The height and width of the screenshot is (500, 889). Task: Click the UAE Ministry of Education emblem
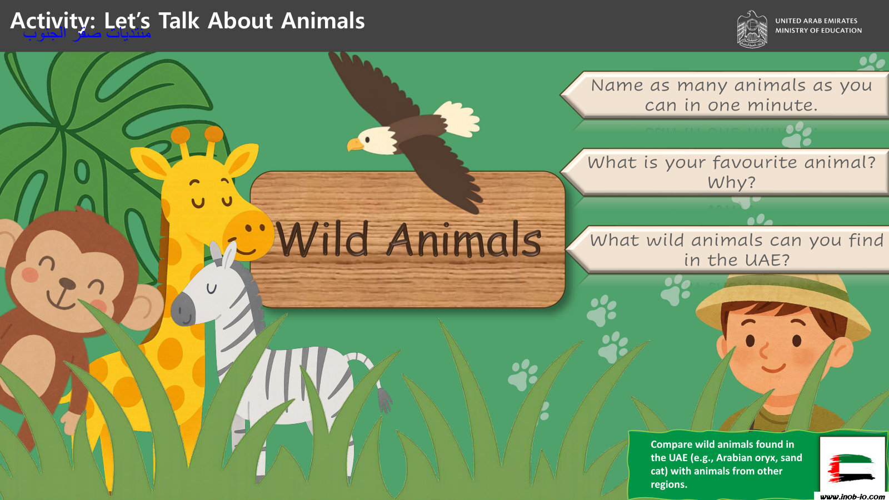click(752, 29)
